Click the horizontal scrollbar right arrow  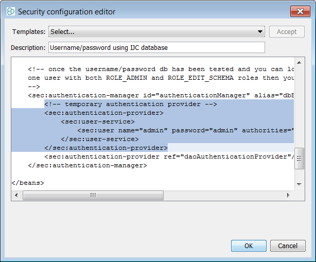[289, 196]
